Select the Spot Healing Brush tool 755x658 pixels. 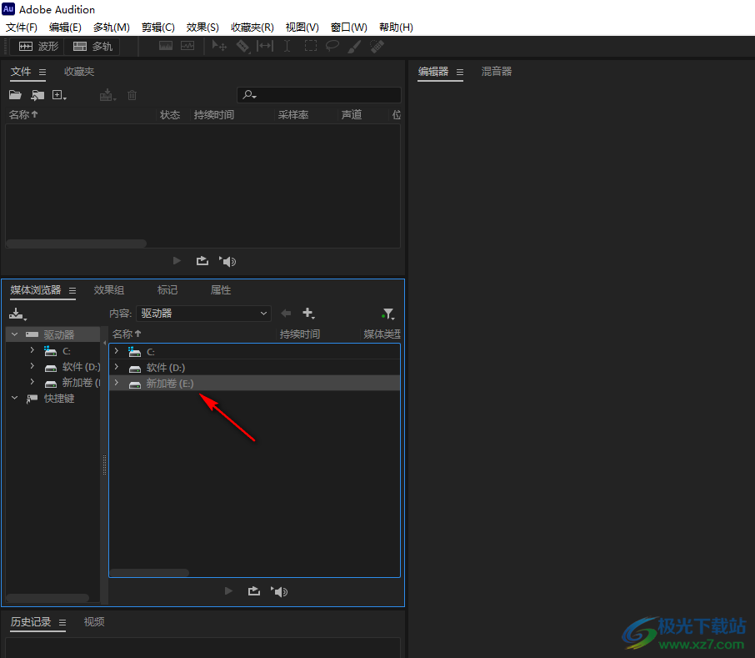point(376,46)
